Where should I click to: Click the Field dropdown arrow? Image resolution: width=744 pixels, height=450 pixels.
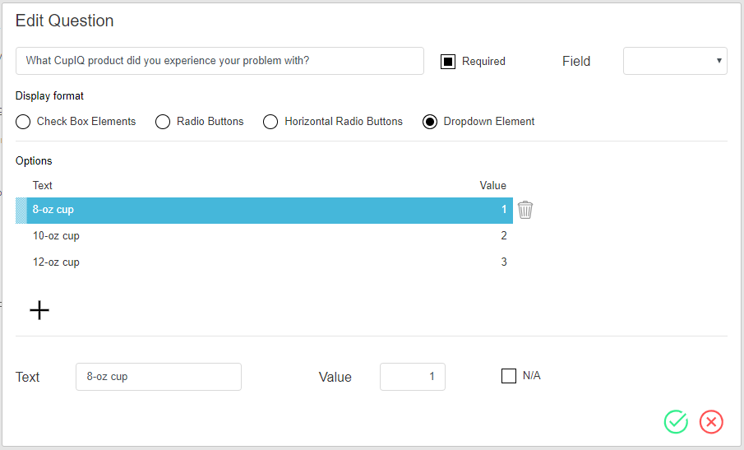pyautogui.click(x=719, y=61)
